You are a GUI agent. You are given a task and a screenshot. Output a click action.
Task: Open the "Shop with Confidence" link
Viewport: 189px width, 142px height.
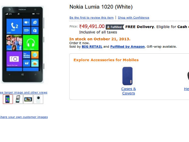point(134,18)
